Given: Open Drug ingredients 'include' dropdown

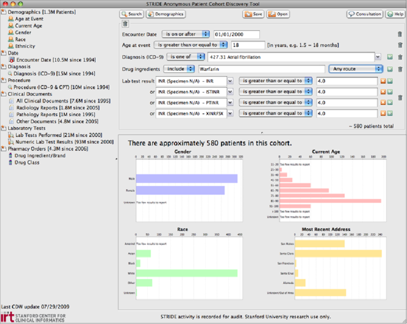Looking at the screenshot, I should 179,69.
